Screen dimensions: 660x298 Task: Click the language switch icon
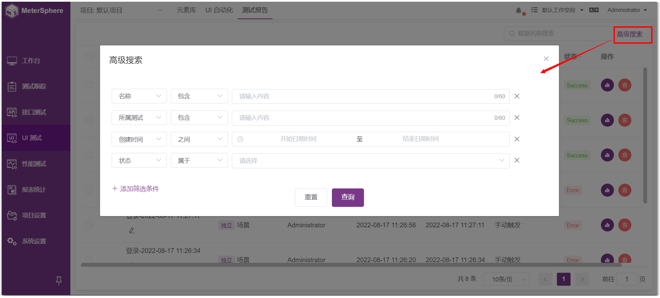pos(594,10)
